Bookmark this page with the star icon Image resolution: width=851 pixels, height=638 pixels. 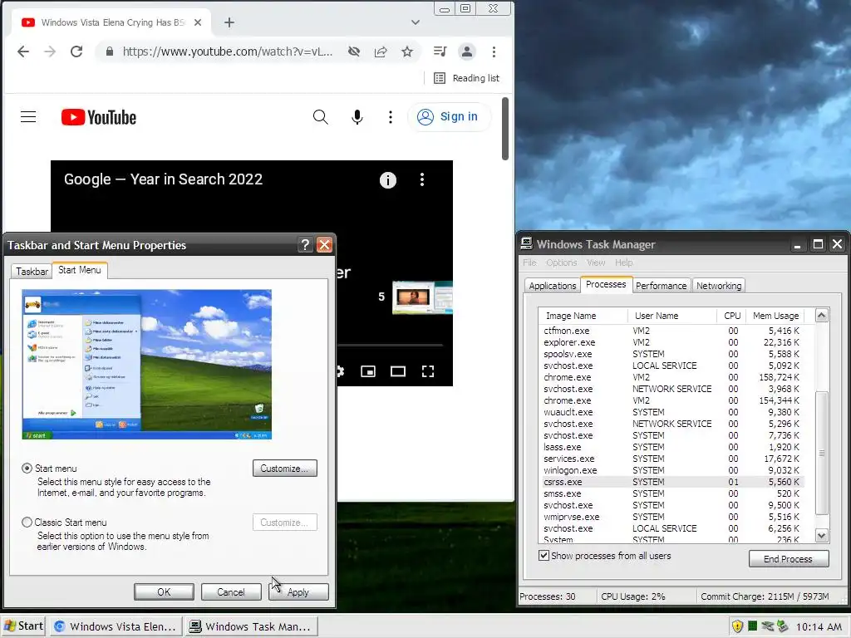(x=407, y=52)
